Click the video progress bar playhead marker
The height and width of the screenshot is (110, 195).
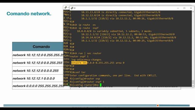(x=158, y=105)
